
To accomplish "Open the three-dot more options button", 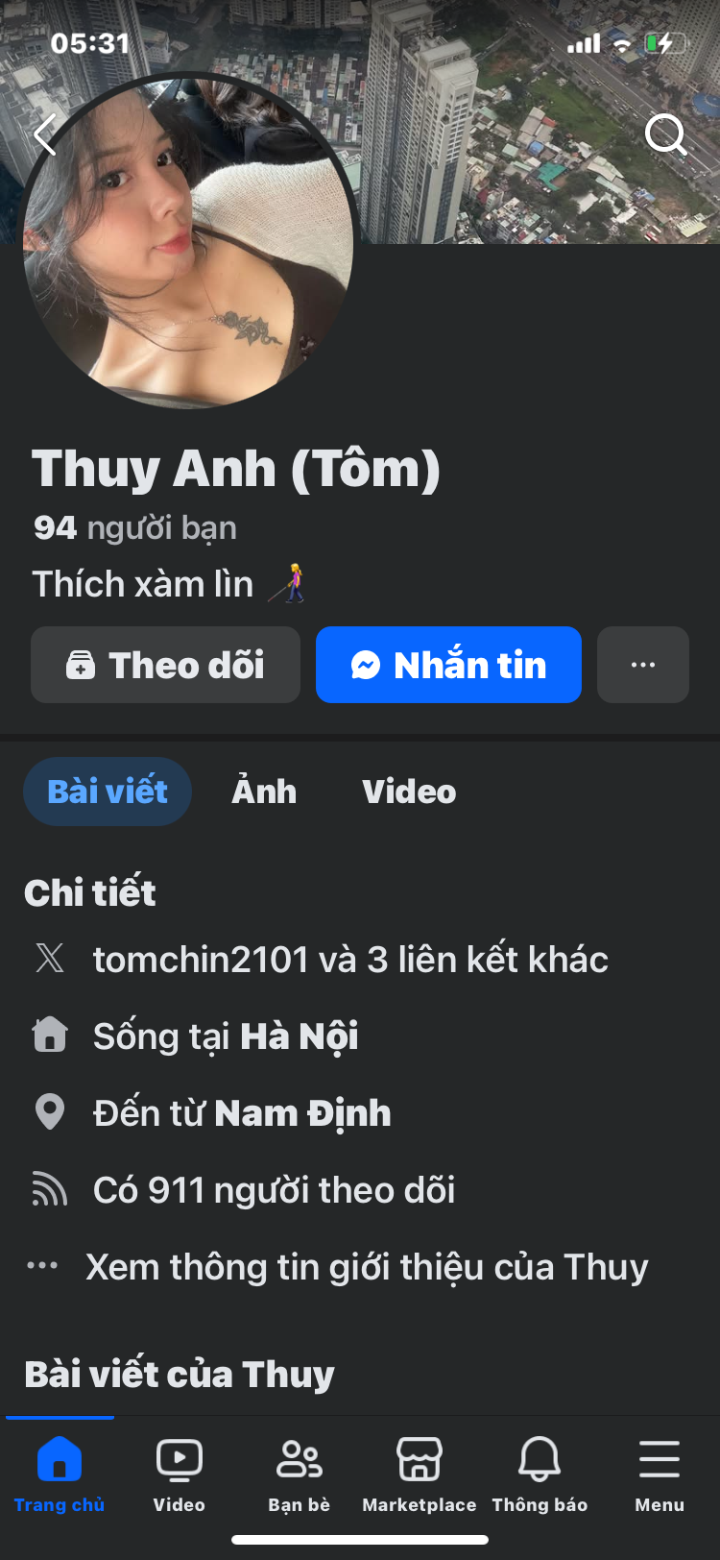I will 643,665.
